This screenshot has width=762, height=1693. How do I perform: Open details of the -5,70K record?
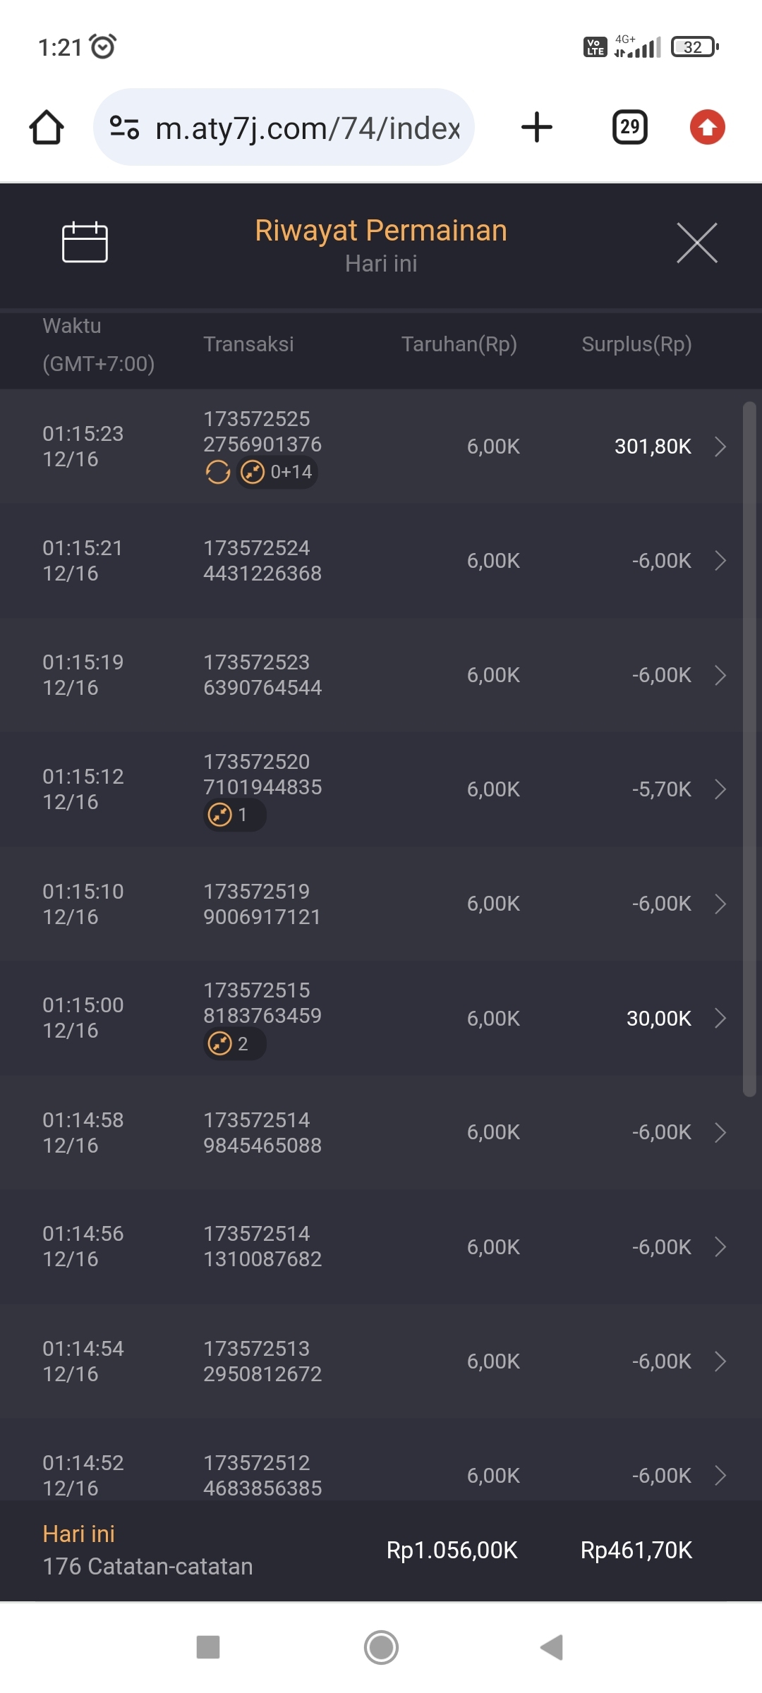click(720, 789)
